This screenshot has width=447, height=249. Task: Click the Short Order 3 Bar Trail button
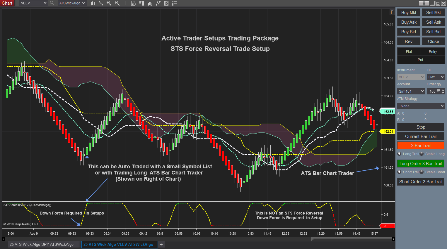coord(421,182)
